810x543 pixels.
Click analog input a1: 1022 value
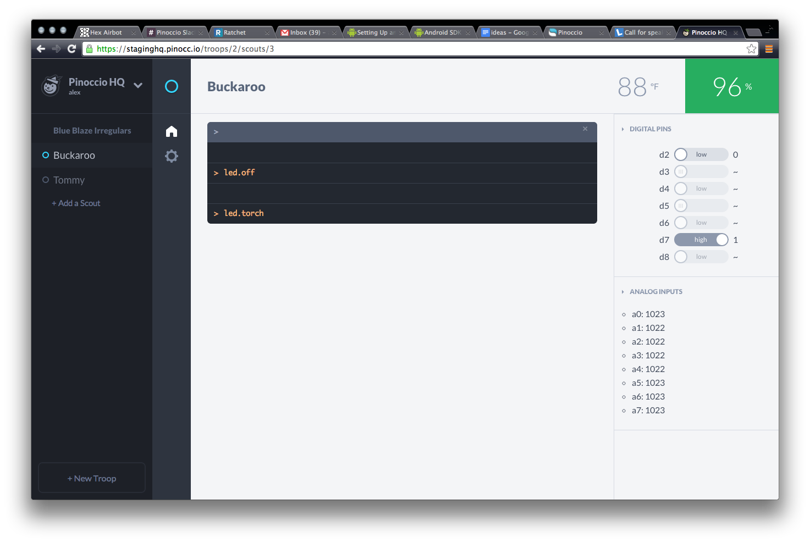pos(648,328)
